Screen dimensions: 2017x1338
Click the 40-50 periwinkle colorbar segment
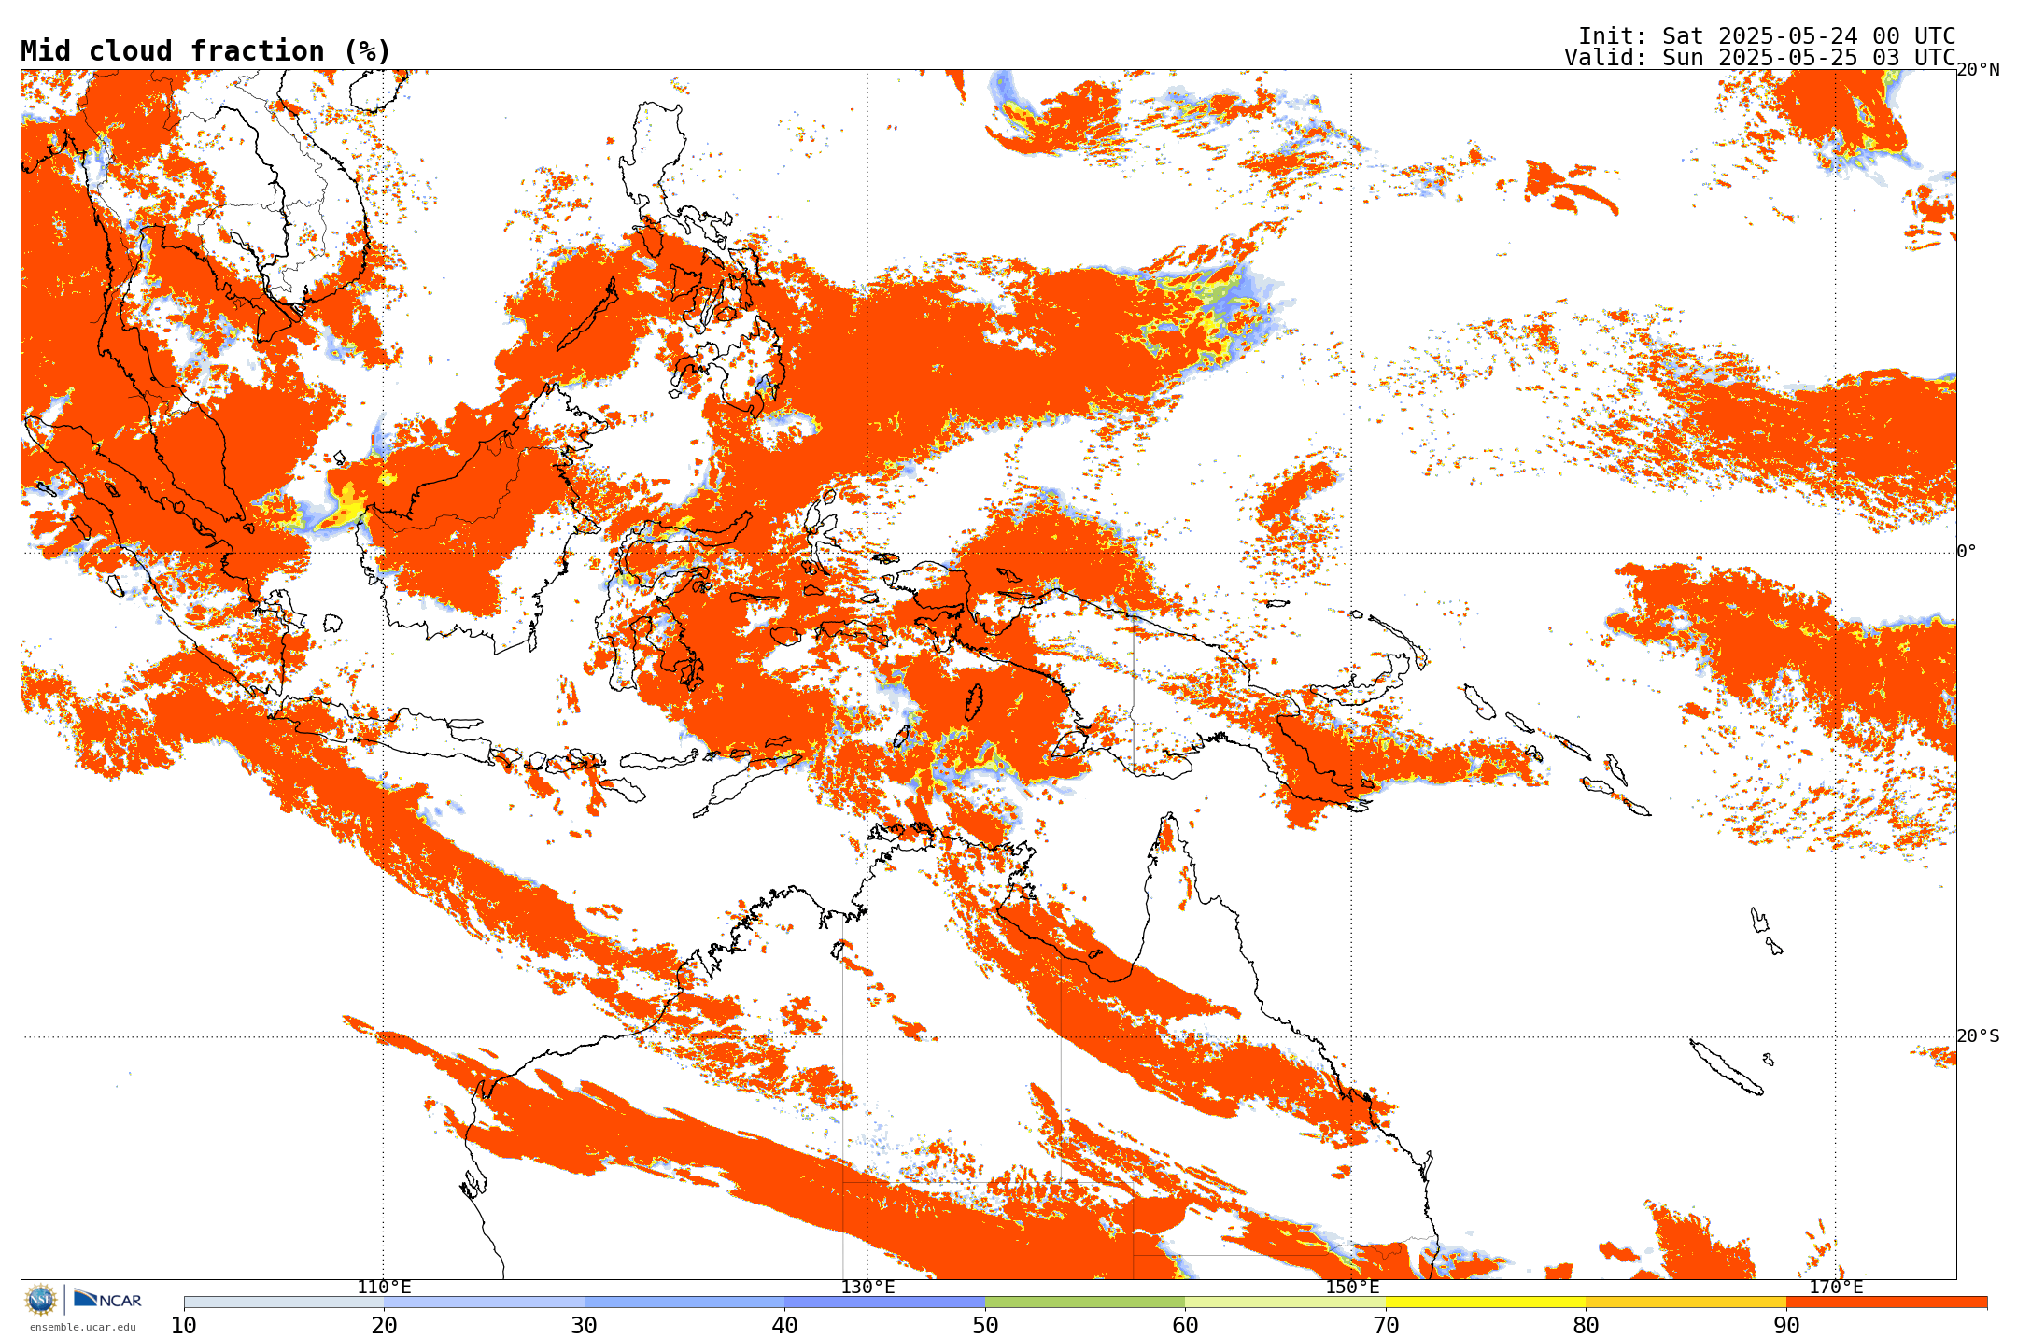(x=884, y=1302)
